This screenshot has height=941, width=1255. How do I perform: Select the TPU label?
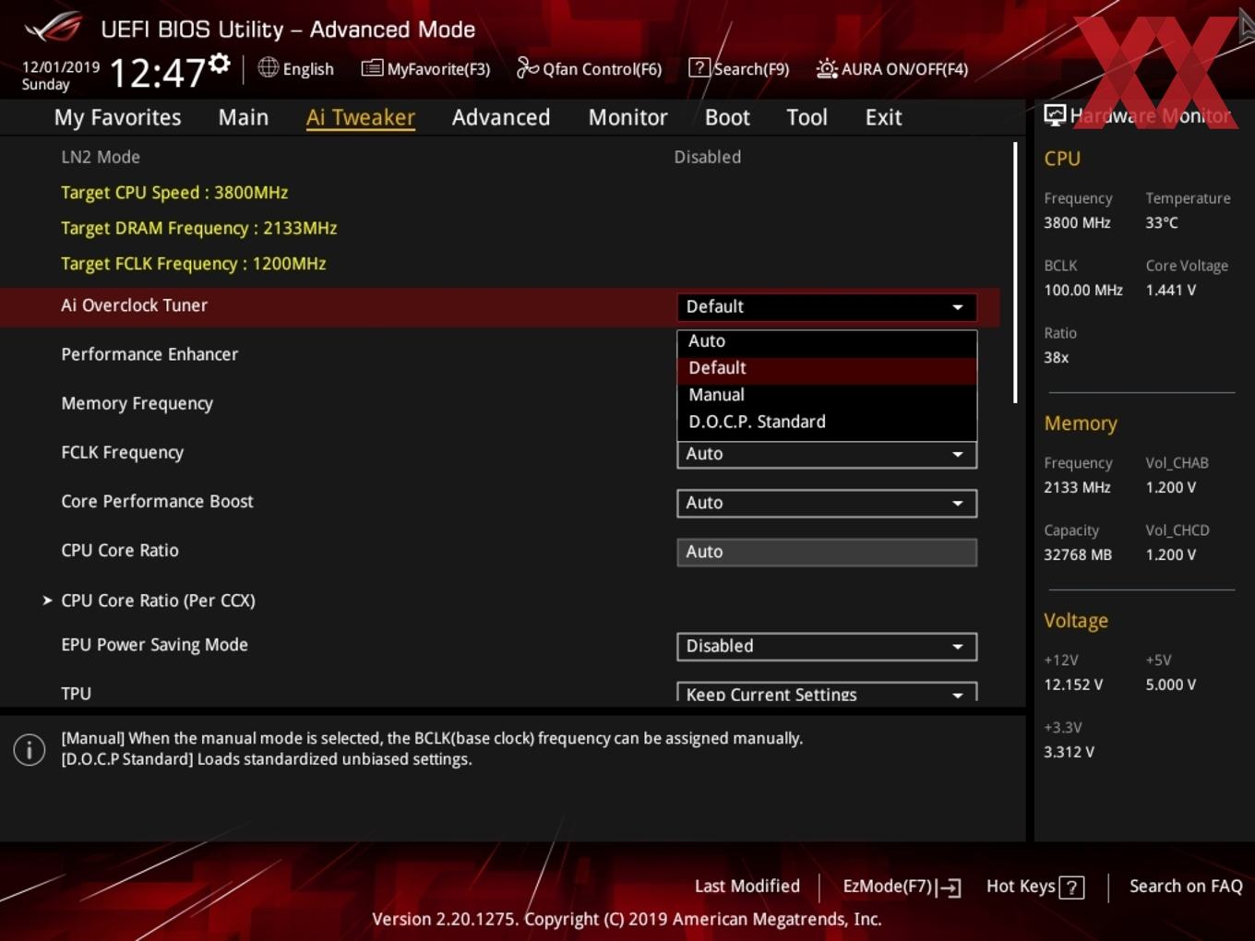coord(76,694)
